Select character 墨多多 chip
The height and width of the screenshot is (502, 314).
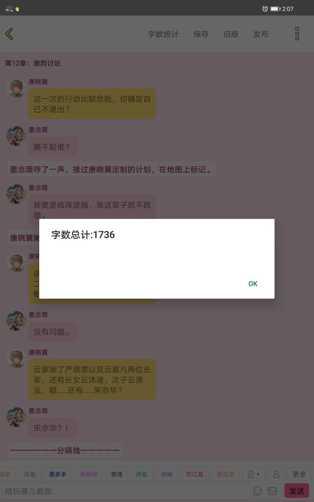tap(58, 474)
